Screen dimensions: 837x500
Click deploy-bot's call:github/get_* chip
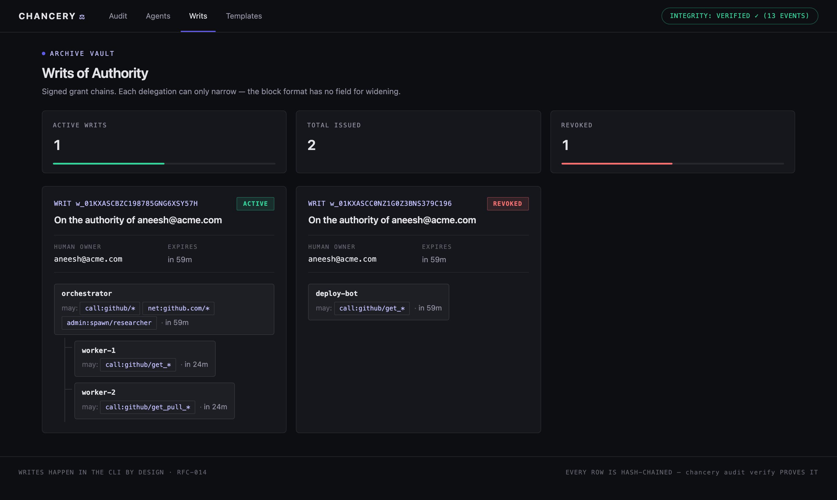[x=372, y=308]
